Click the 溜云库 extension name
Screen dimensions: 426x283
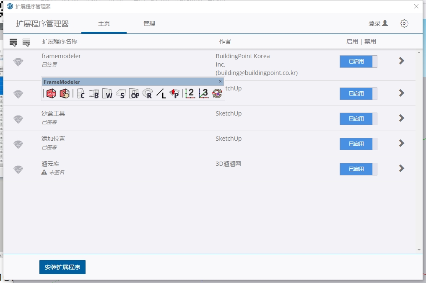point(50,164)
